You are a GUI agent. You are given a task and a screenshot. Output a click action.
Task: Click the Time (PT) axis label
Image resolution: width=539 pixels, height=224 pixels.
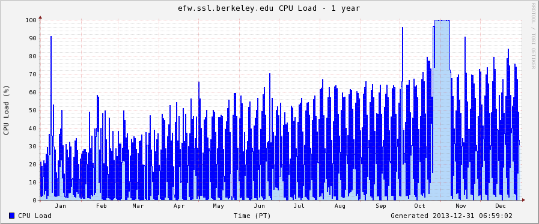point(252,216)
